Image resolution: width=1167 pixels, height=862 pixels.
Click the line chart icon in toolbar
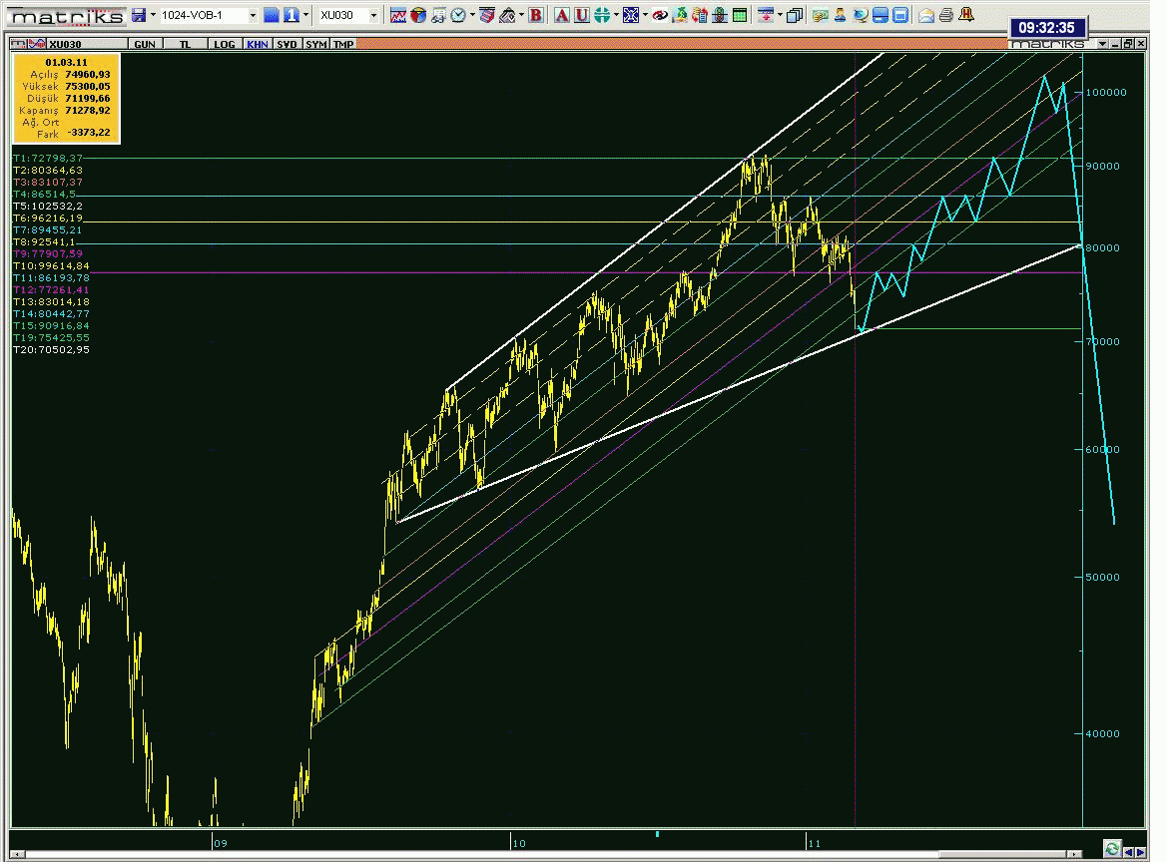(397, 15)
